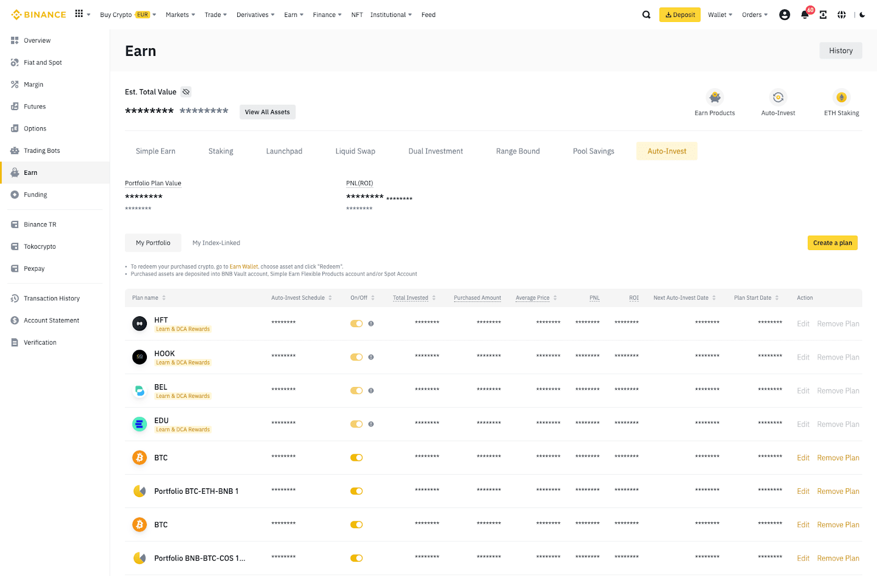Open the search magnifier icon
Viewport: 877px width, 576px height.
(646, 15)
